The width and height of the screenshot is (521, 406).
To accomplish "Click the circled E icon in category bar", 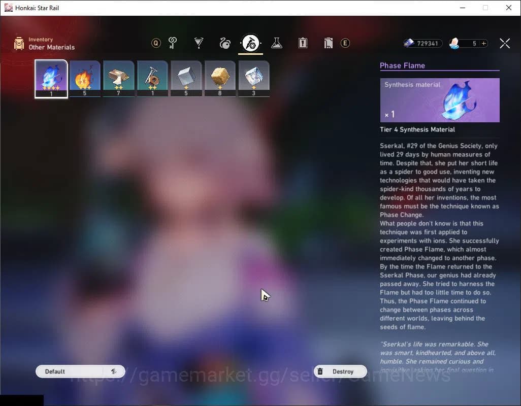I will coord(346,43).
